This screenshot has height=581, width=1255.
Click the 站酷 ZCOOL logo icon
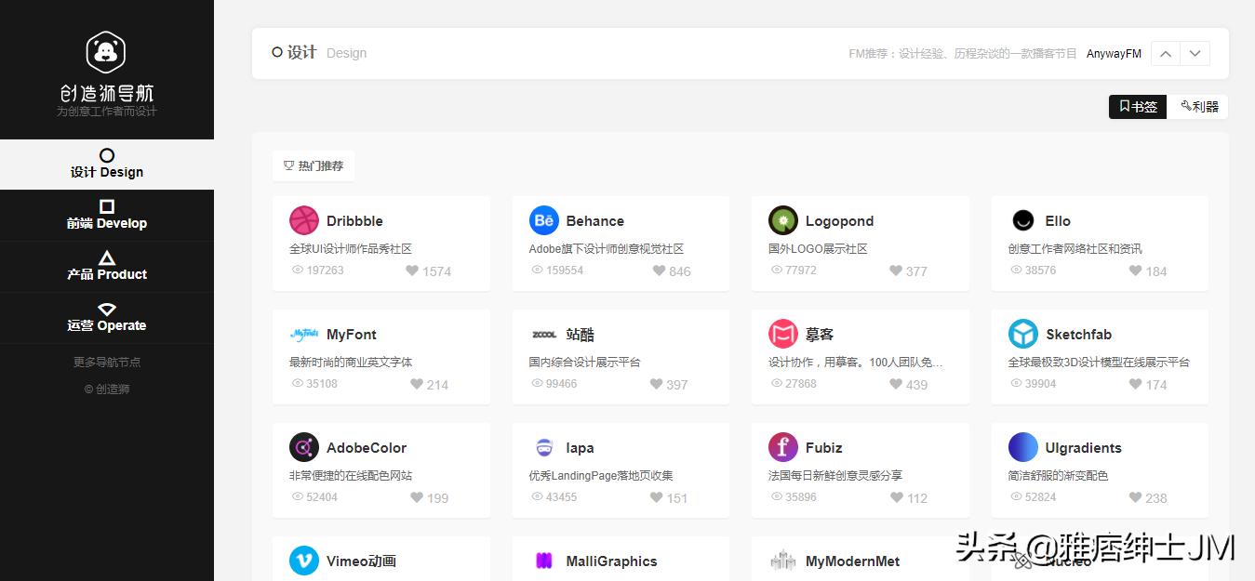542,334
